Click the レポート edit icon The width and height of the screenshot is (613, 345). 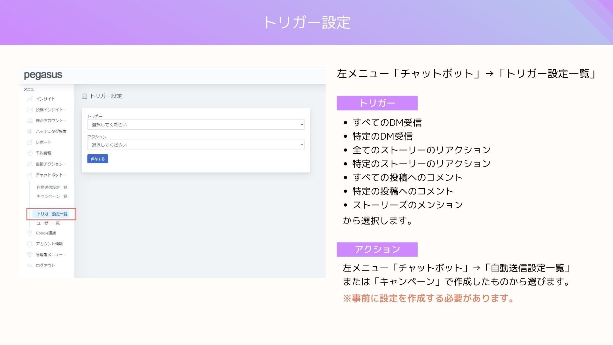30,142
